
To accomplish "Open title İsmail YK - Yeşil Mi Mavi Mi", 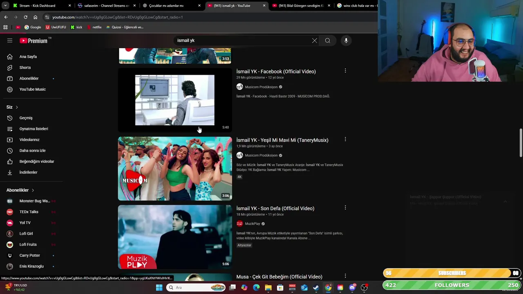I will pyautogui.click(x=282, y=140).
